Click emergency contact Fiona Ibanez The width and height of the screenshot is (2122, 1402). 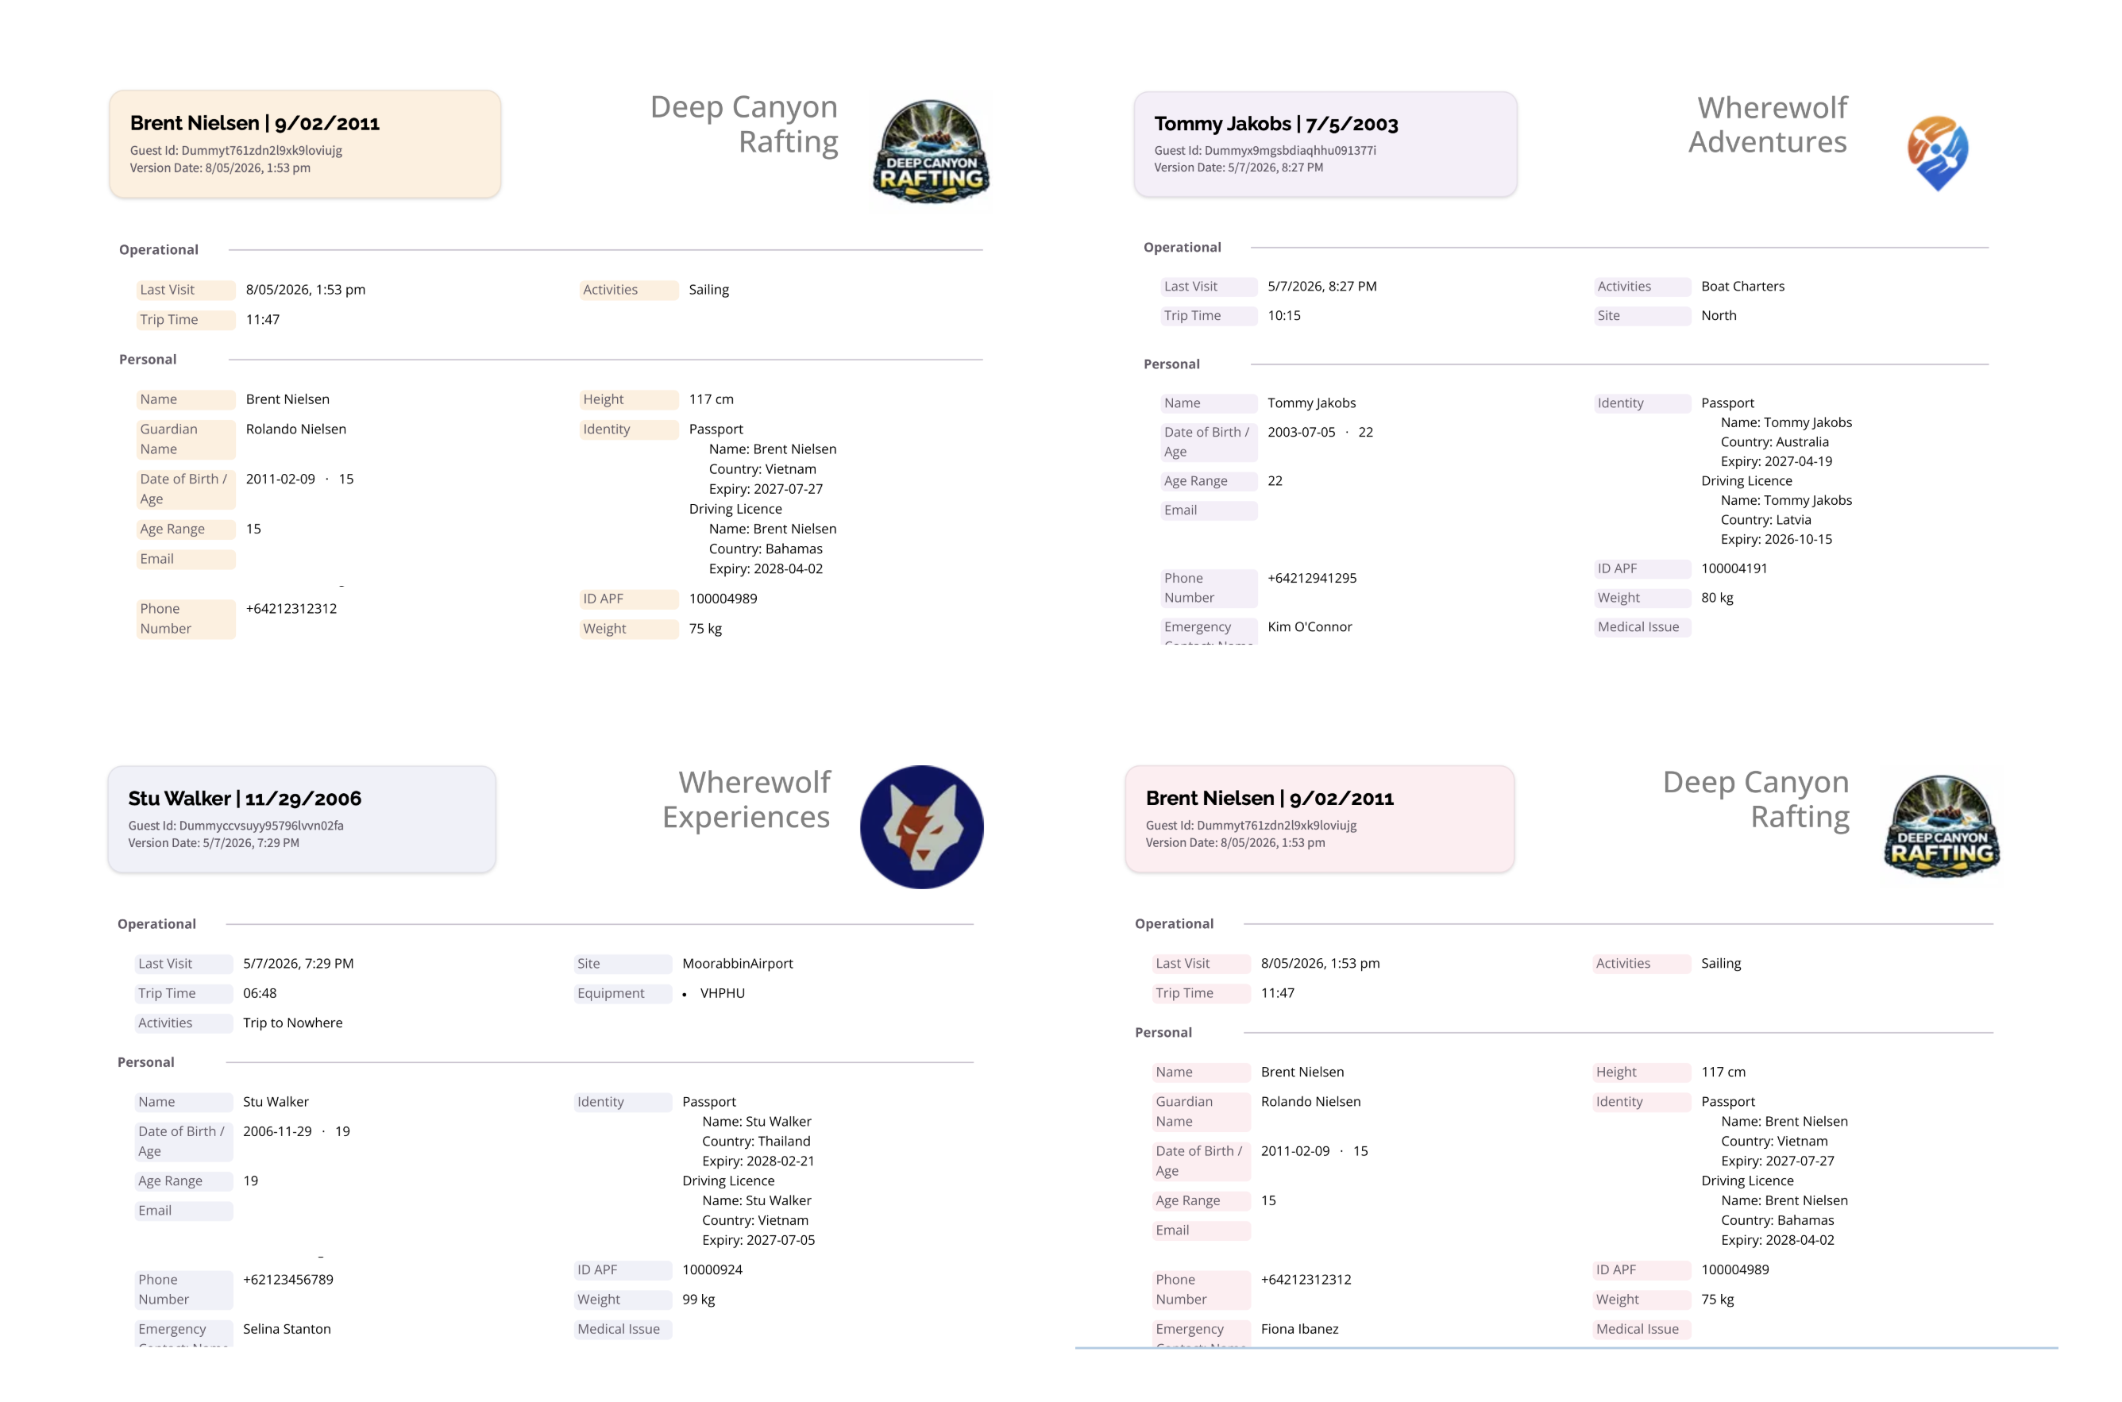coord(1299,1329)
